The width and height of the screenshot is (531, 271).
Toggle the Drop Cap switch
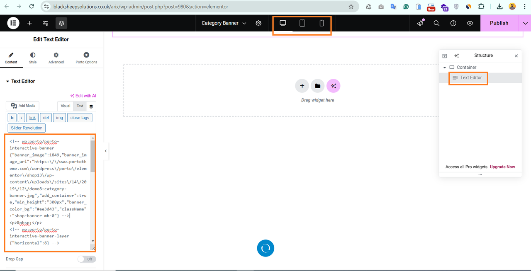tap(87, 259)
